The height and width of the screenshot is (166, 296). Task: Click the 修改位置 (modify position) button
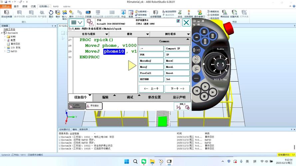[154, 97]
